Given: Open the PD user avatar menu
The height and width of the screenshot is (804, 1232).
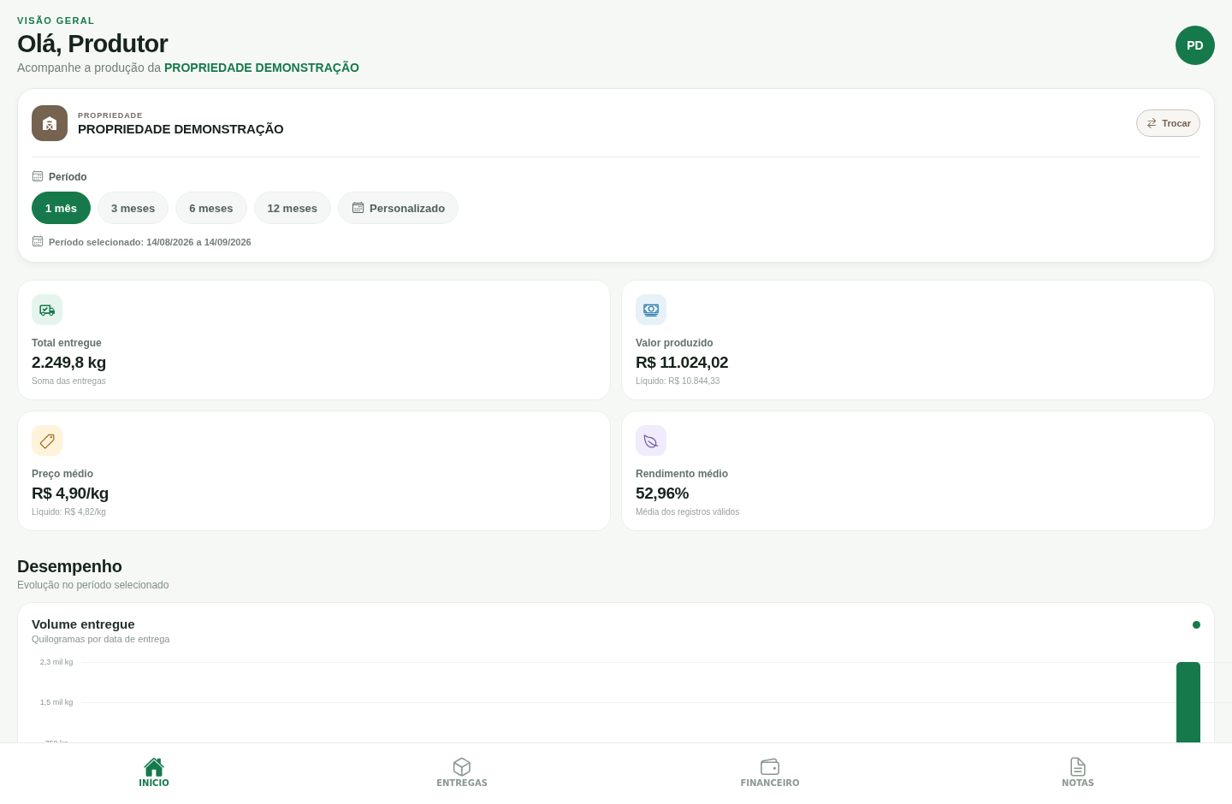Looking at the screenshot, I should click(x=1194, y=45).
